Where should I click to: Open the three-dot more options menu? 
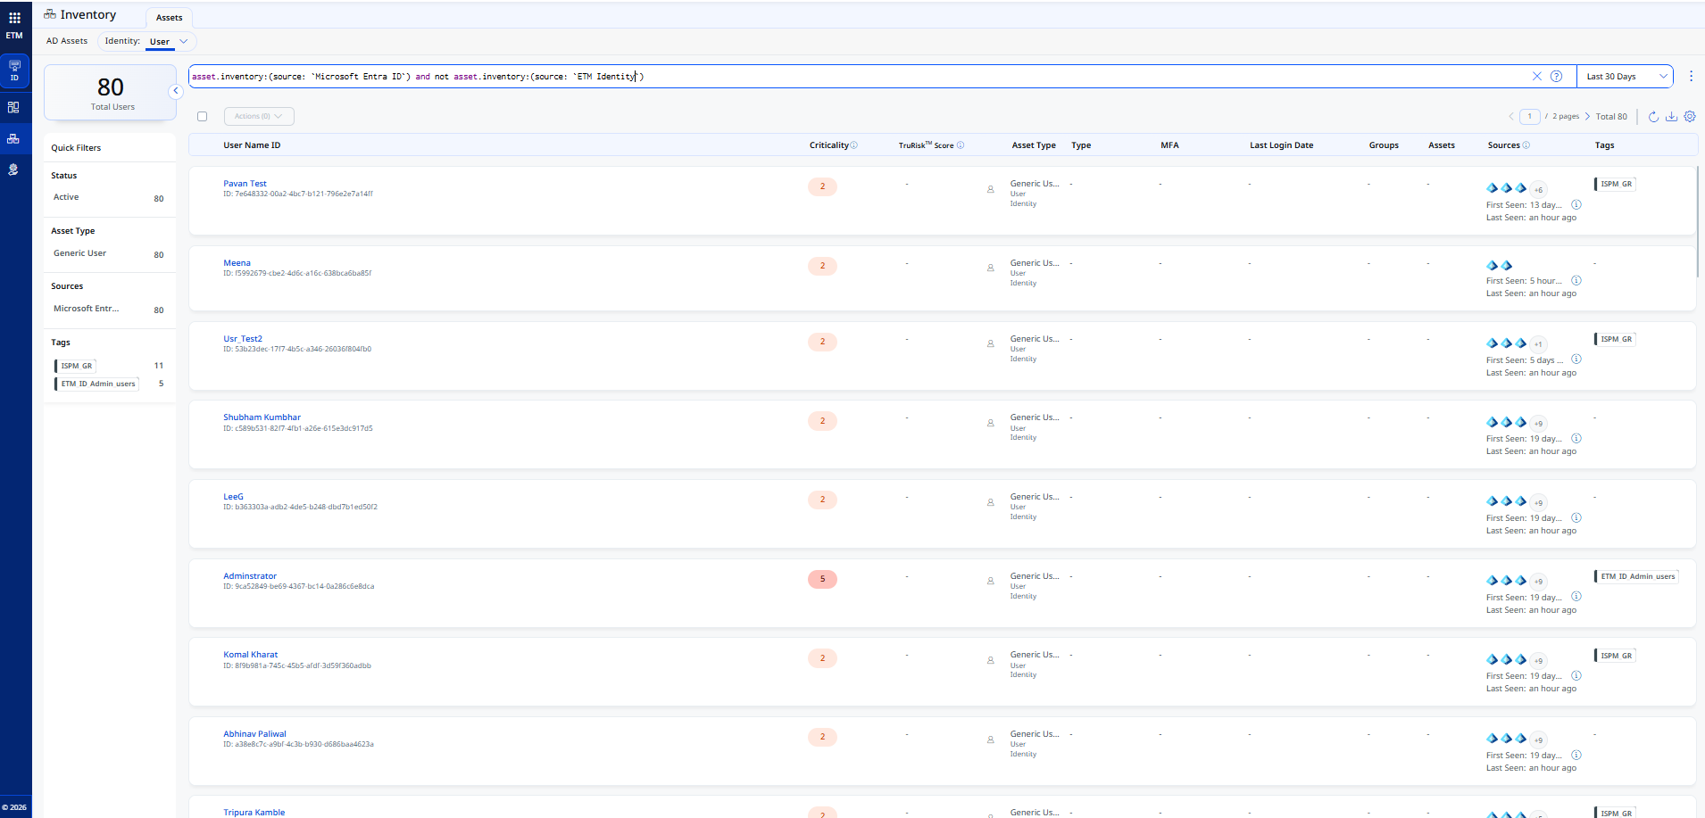[x=1691, y=76]
